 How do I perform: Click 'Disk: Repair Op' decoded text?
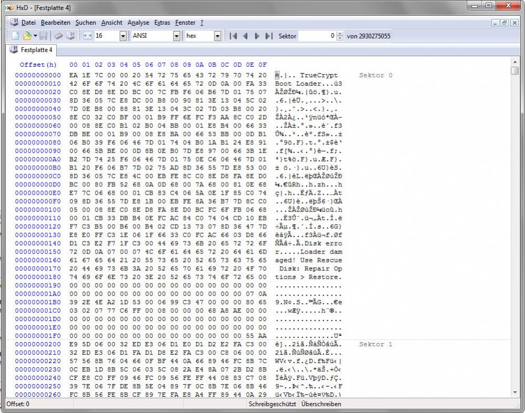point(311,268)
